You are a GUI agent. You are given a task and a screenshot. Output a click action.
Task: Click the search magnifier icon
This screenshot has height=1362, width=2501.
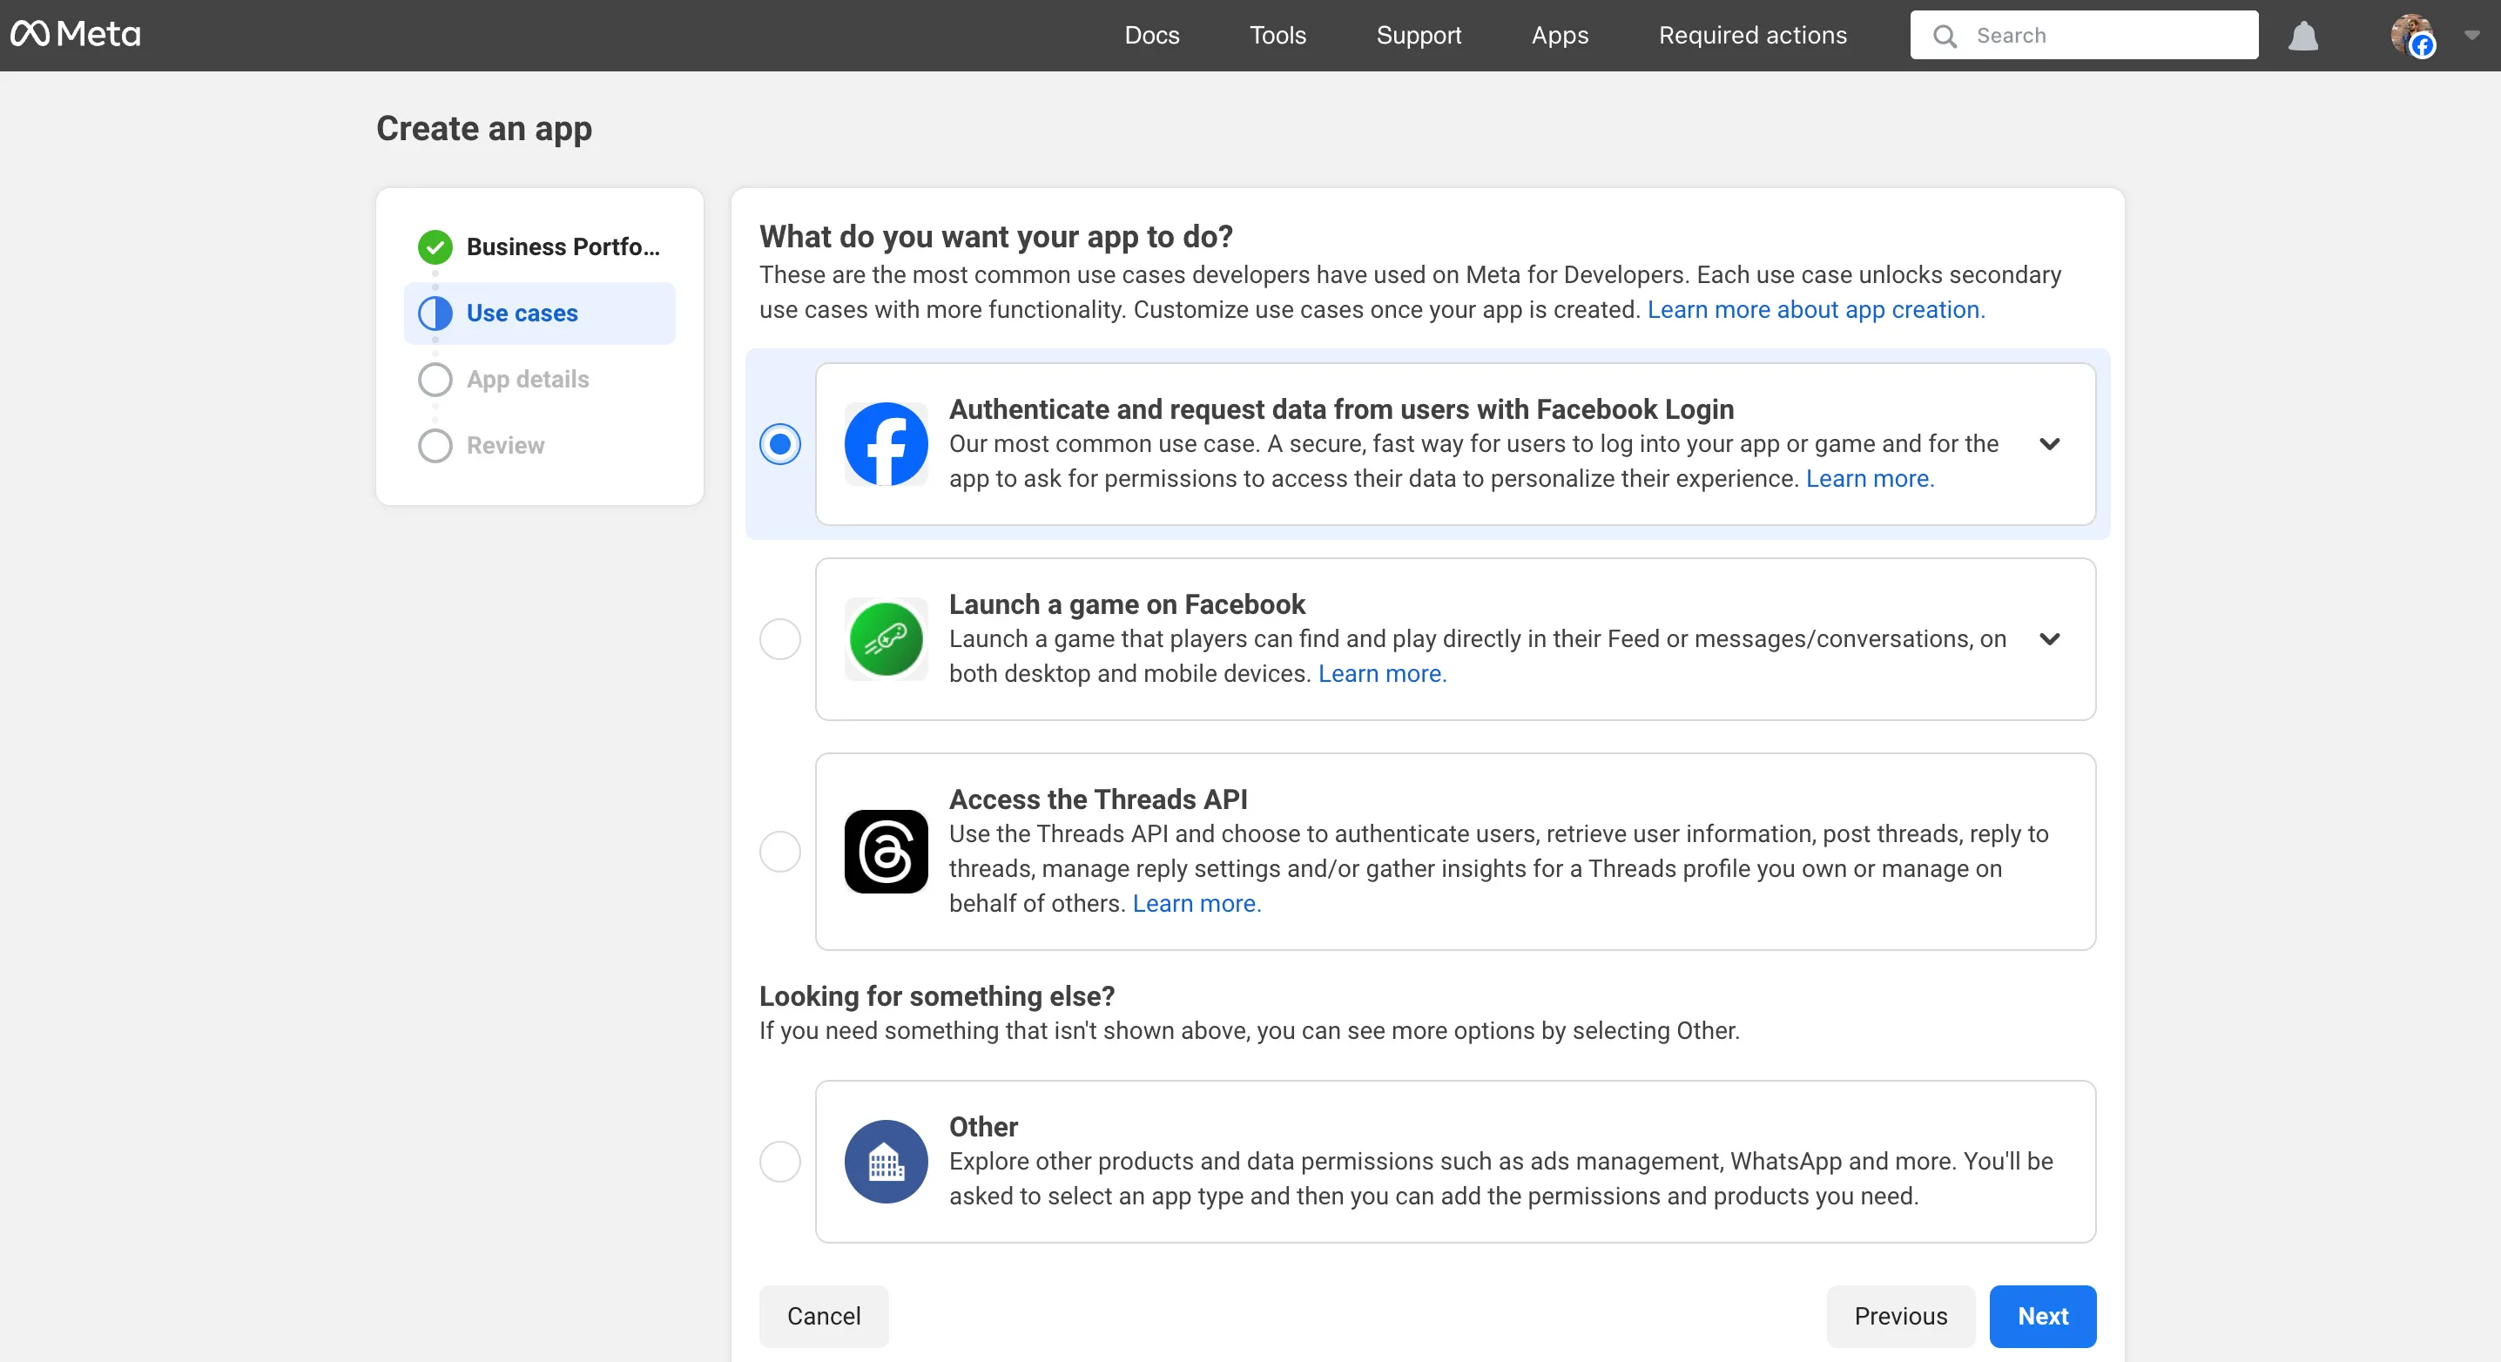coord(1945,36)
